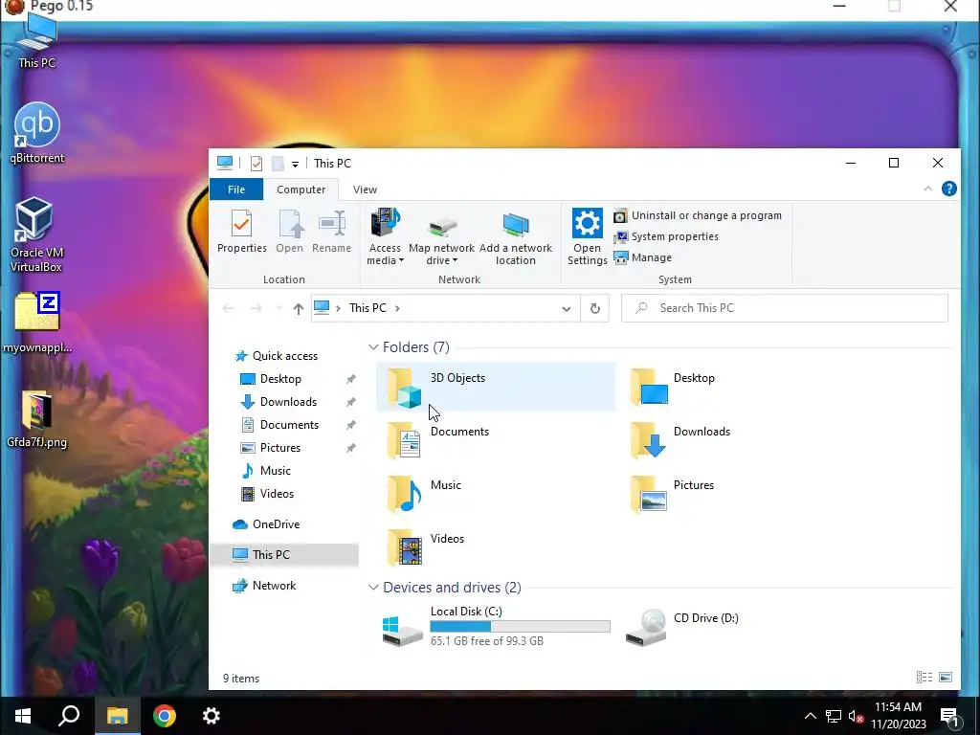This screenshot has width=980, height=735.
Task: Select the Videos folder in Folders
Action: (496, 546)
